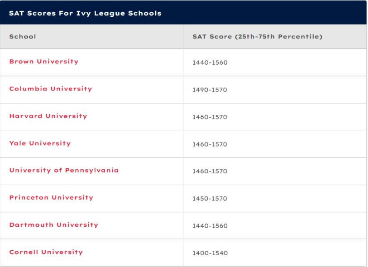
Task: Open the Dartmouth University link
Action: click(x=53, y=224)
